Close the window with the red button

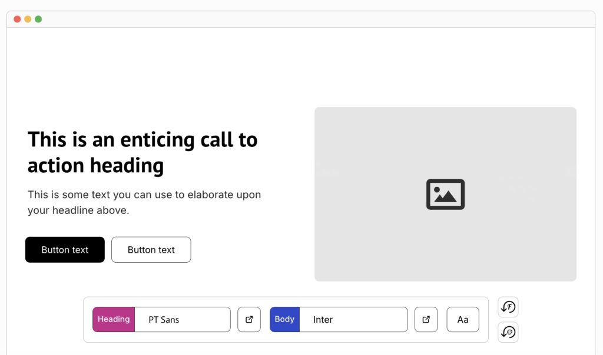coord(17,19)
